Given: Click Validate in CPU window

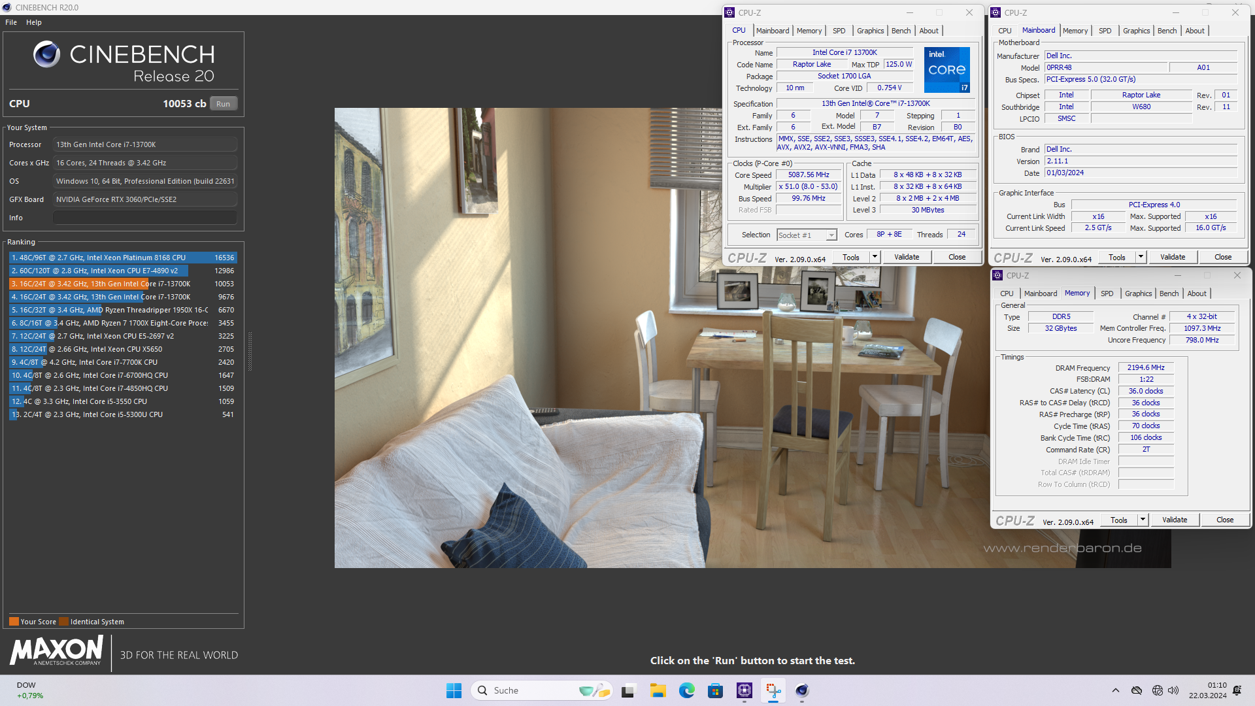Looking at the screenshot, I should (907, 258).
